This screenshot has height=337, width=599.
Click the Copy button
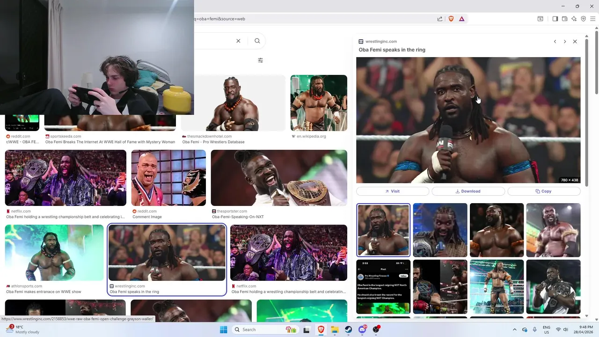tap(544, 191)
